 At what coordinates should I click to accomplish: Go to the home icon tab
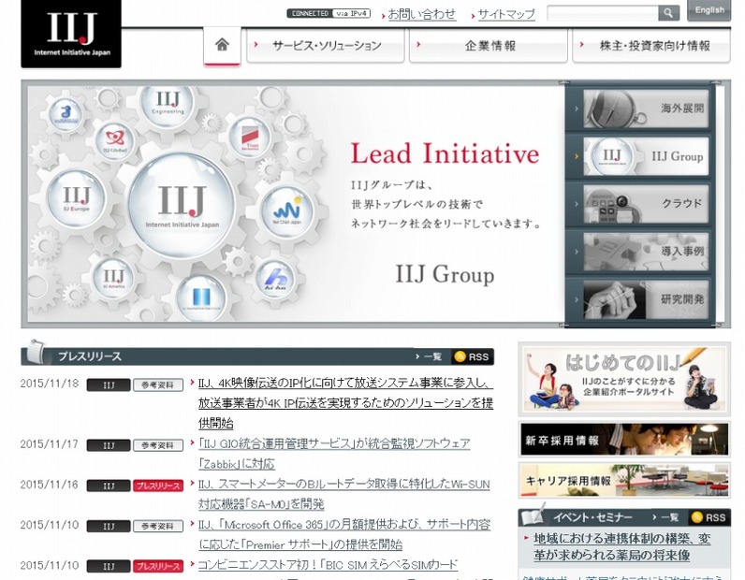tap(222, 45)
